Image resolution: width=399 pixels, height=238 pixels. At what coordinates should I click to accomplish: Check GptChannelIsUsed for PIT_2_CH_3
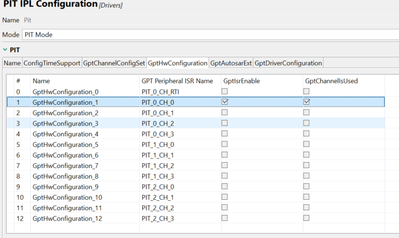[306, 218]
